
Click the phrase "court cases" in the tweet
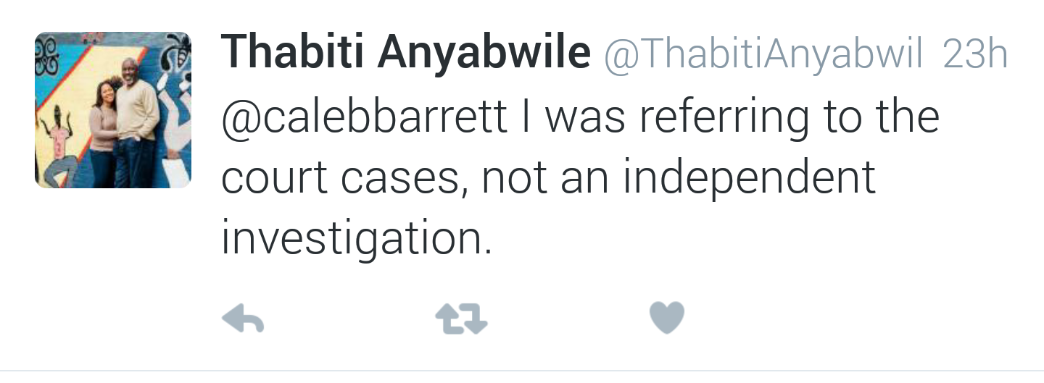[x=341, y=177]
